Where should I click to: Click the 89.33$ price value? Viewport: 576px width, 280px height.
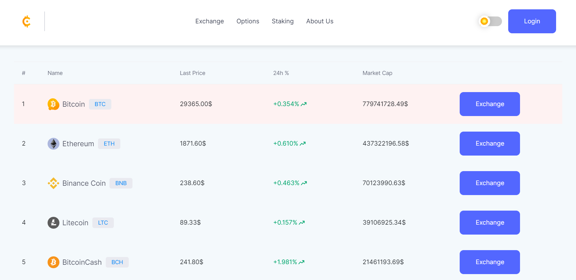click(190, 222)
